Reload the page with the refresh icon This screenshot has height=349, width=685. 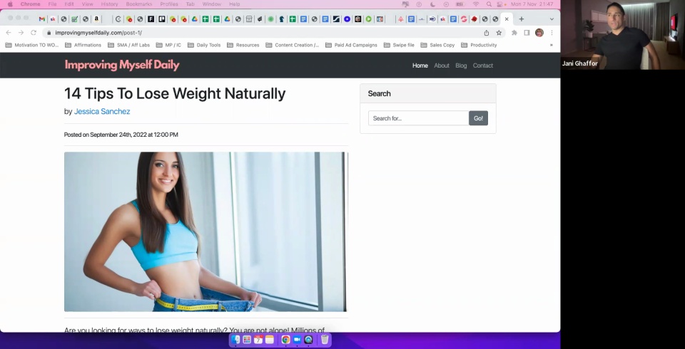[x=34, y=33]
